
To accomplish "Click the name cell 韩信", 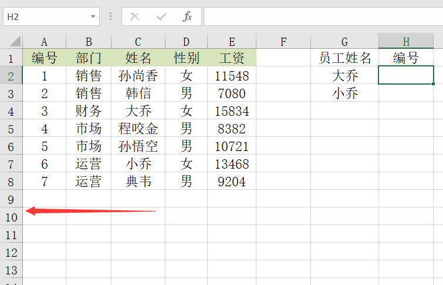I will coord(138,93).
